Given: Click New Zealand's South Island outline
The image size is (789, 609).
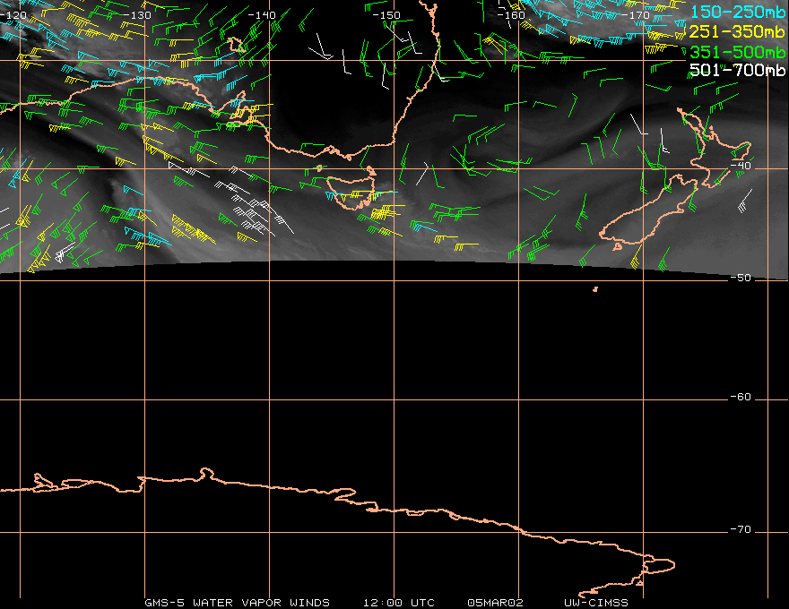Looking at the screenshot, I should (x=649, y=211).
